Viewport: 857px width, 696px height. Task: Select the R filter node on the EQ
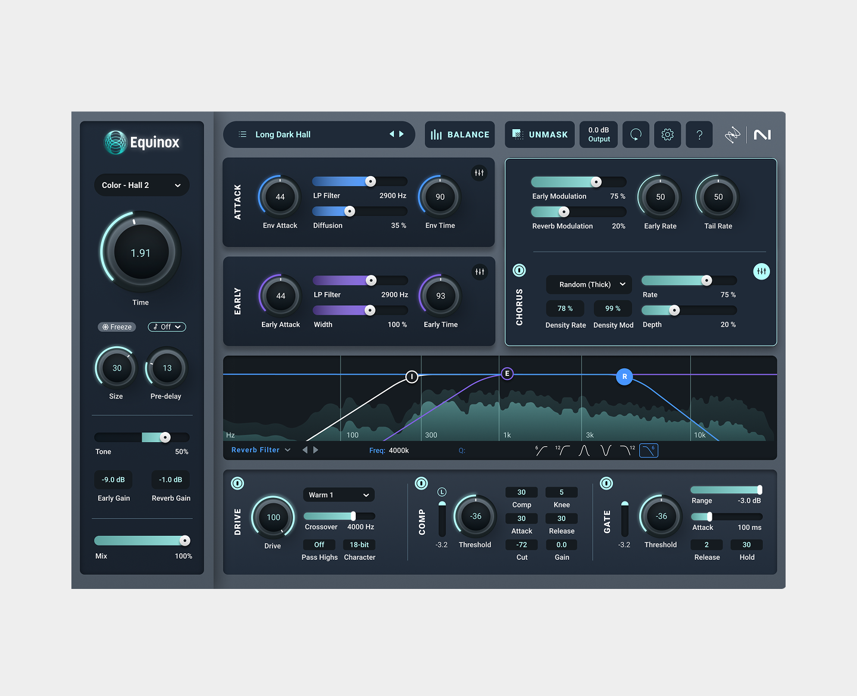624,377
